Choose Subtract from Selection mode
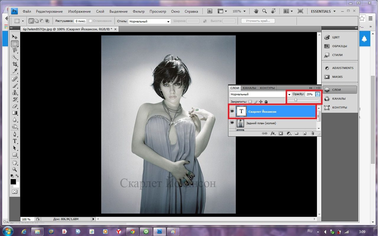This screenshot has width=386, height=236. (42, 21)
